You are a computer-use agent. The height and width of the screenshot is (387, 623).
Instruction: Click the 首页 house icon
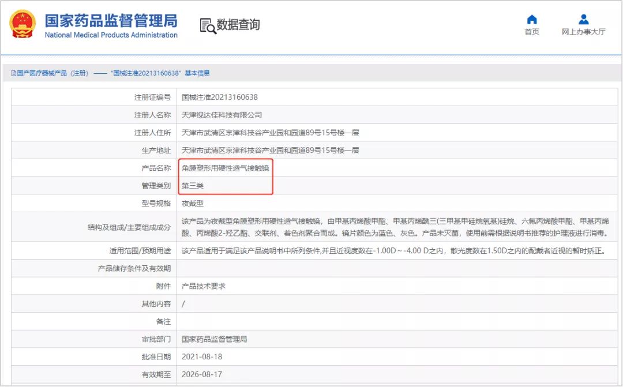532,20
